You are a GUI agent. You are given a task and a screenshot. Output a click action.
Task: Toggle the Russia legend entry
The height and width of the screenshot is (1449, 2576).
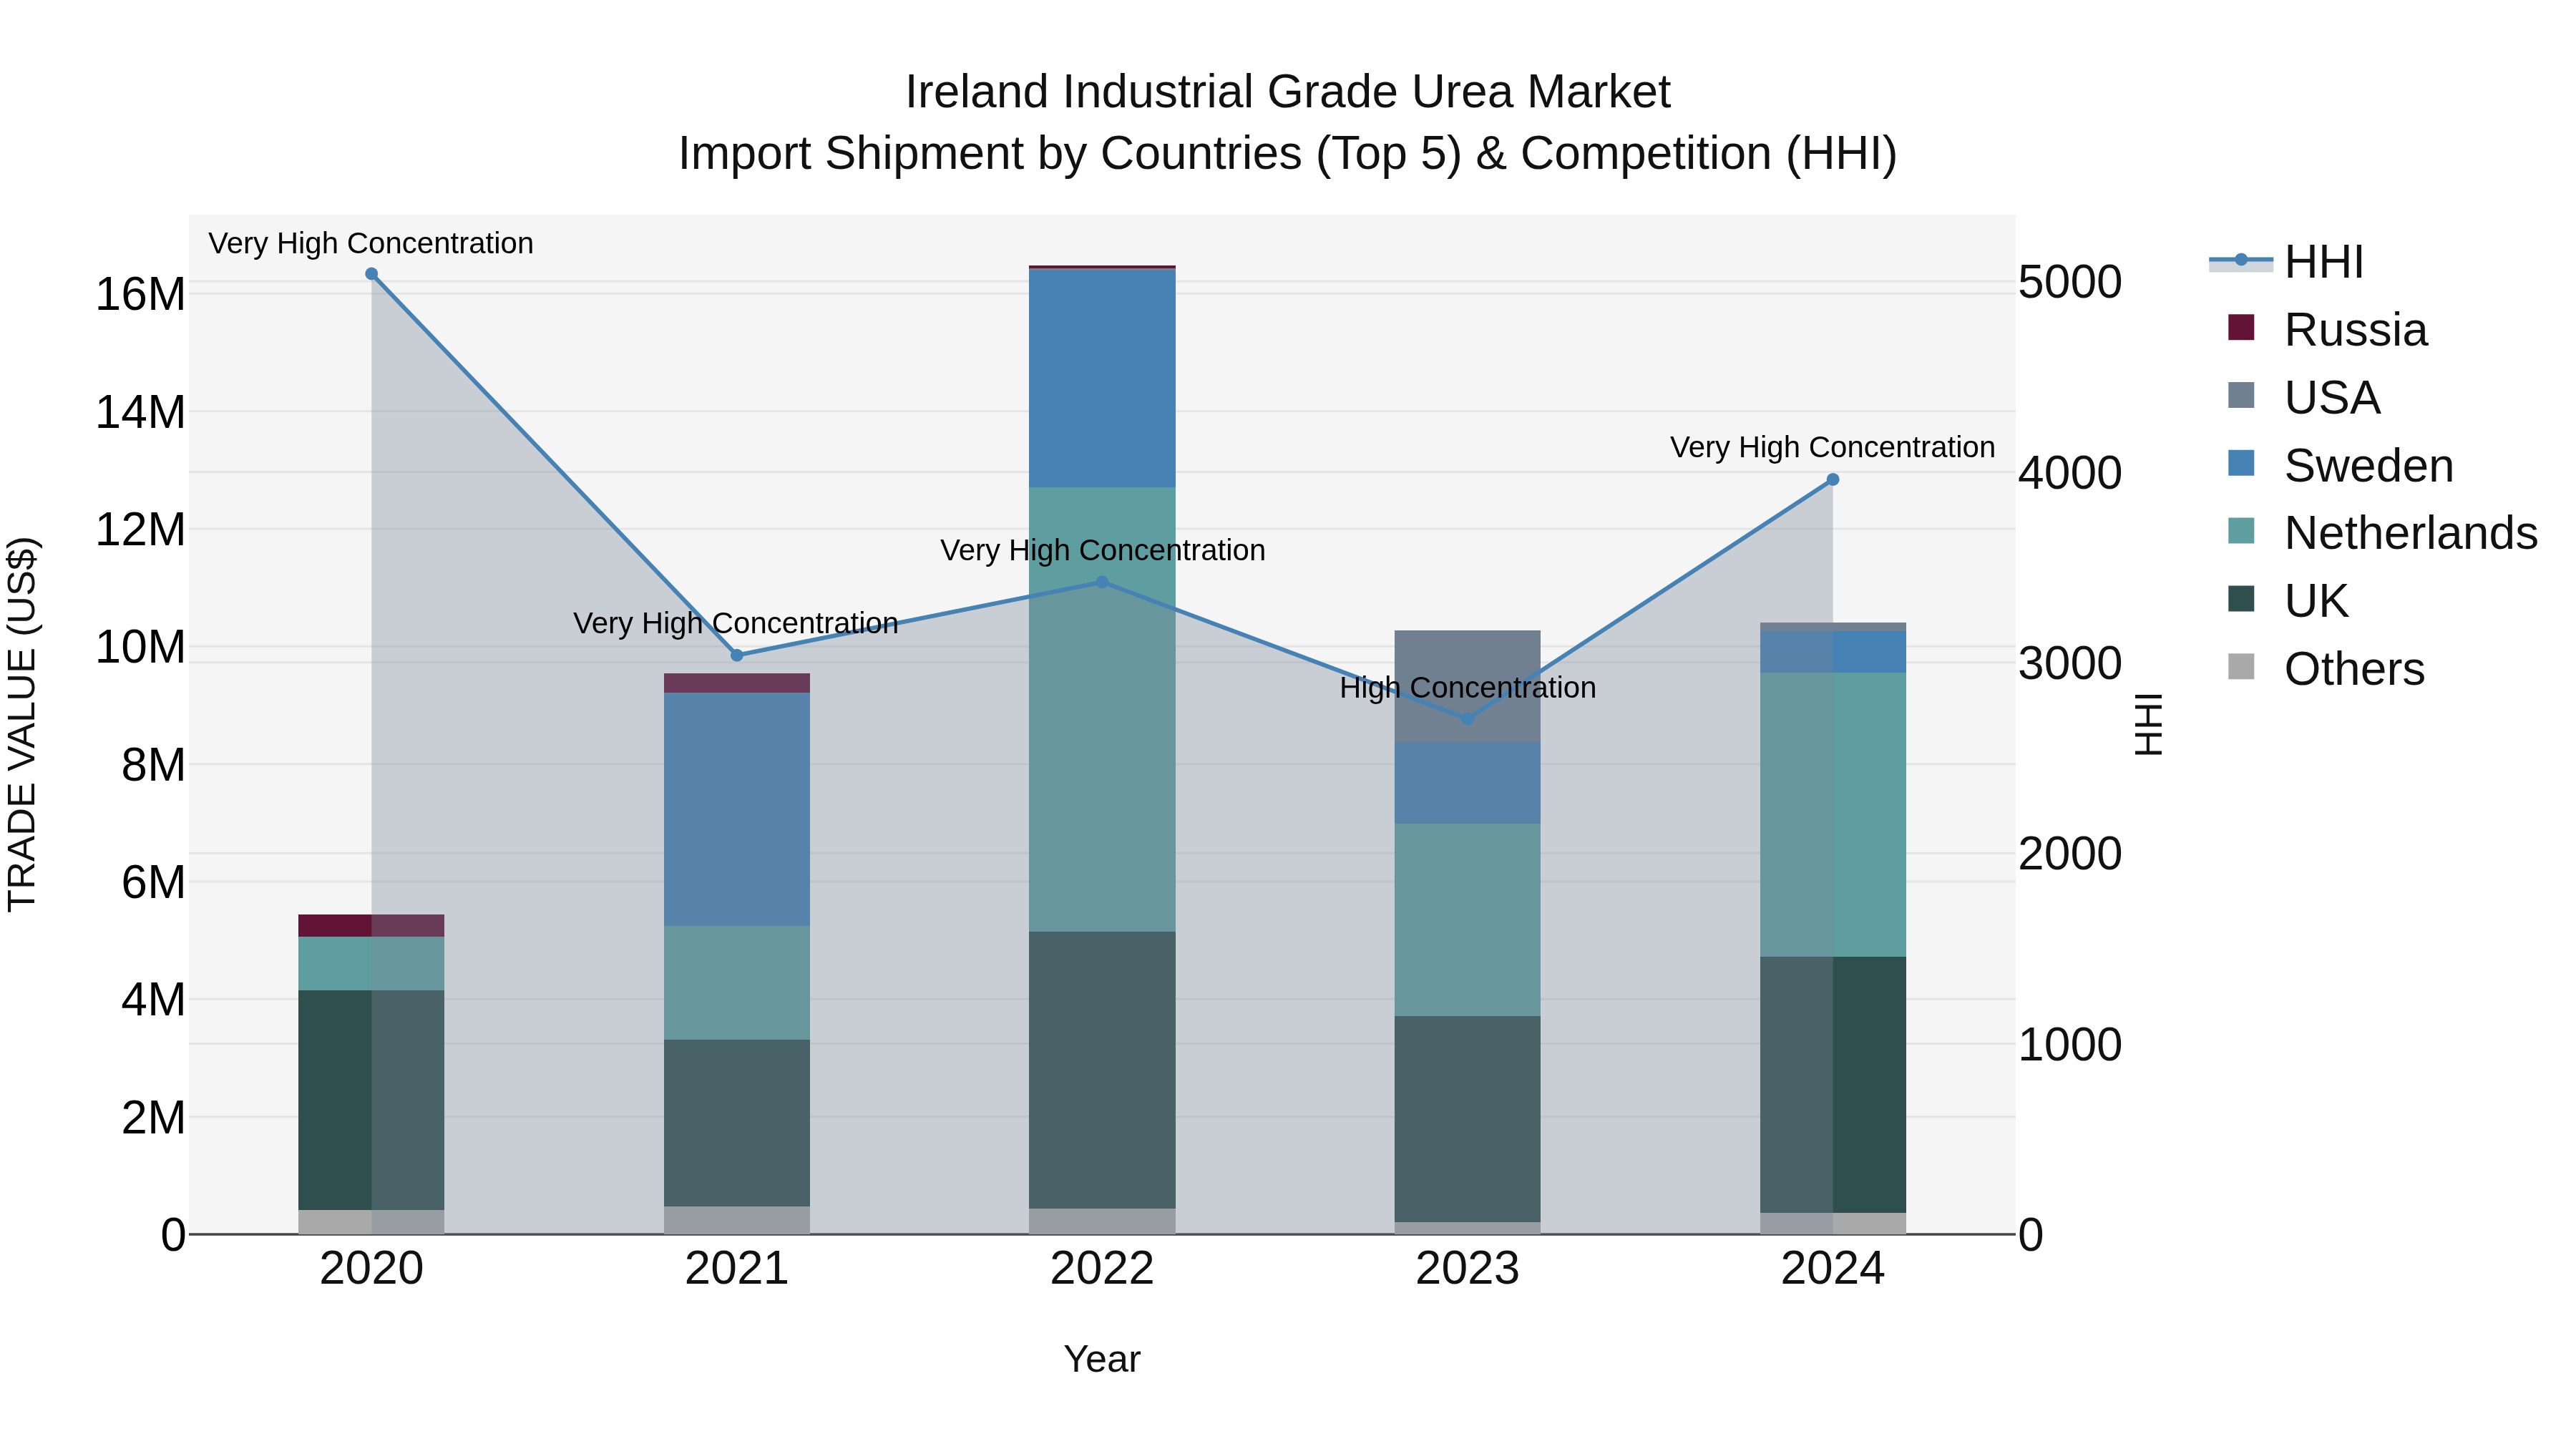click(2327, 330)
